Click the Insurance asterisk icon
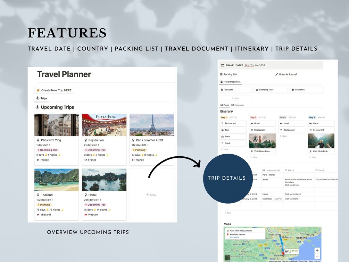349x262 pixels. coord(293,90)
